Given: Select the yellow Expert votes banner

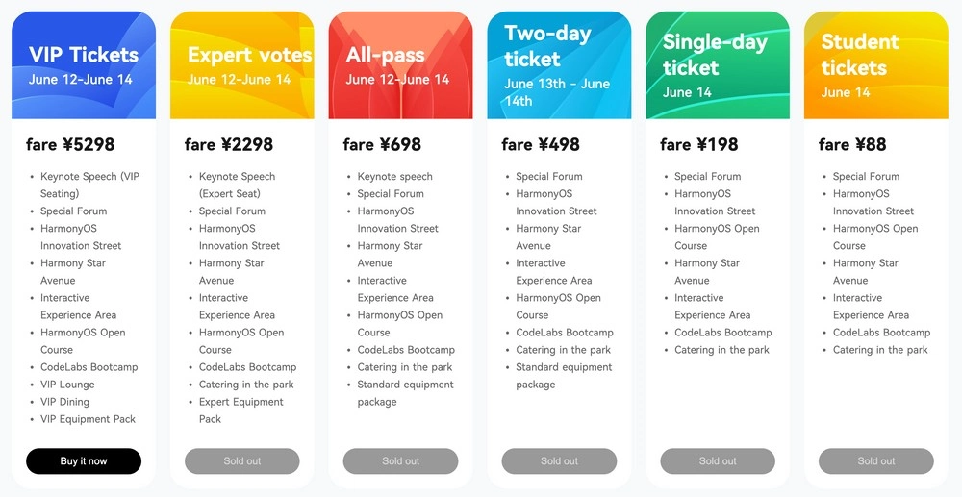Looking at the screenshot, I should (241, 65).
